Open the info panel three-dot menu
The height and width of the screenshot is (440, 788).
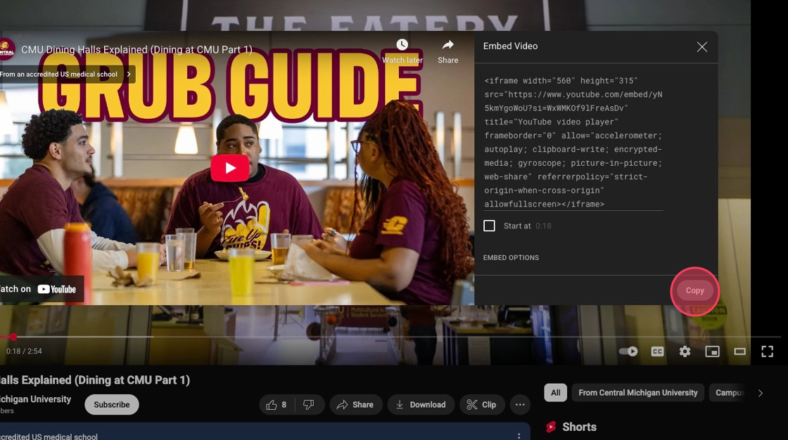click(x=519, y=436)
